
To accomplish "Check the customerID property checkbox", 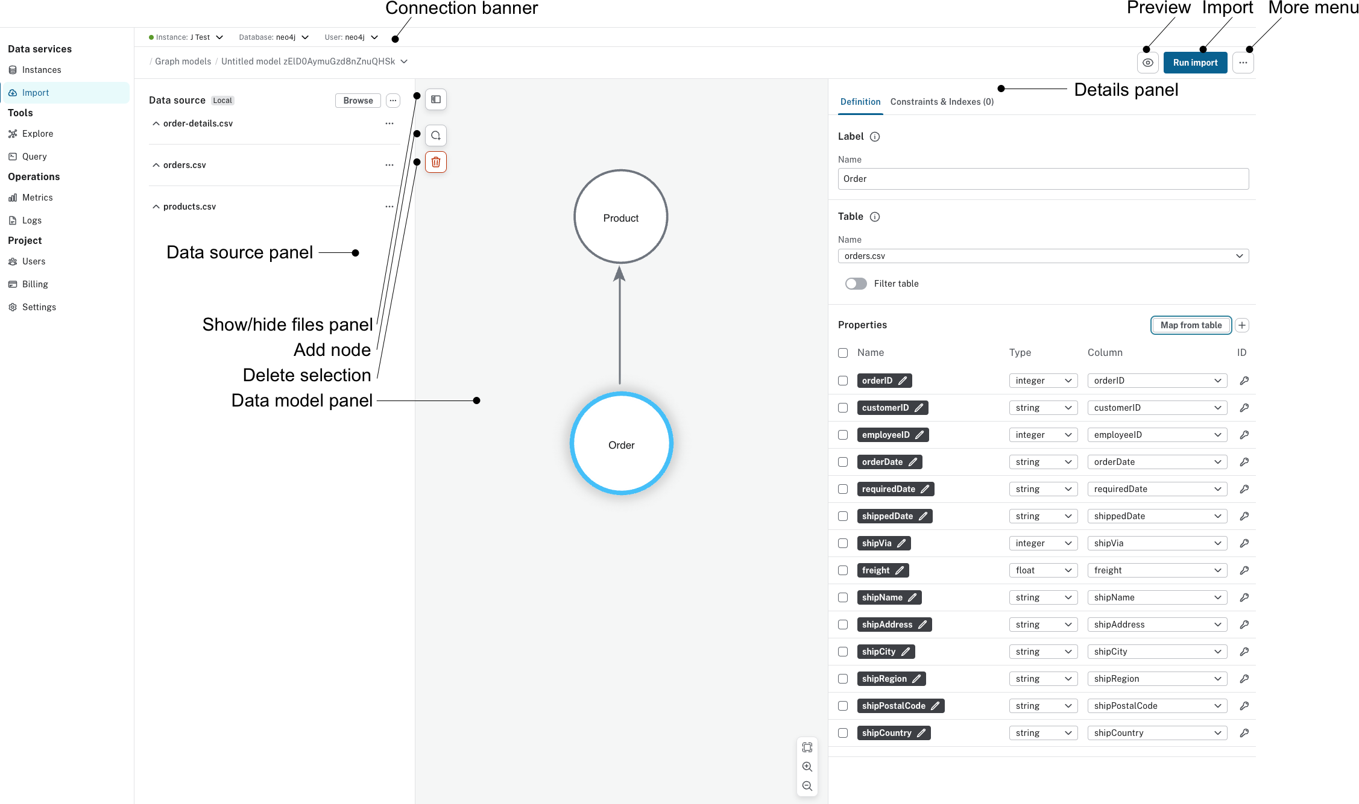I will tap(843, 408).
